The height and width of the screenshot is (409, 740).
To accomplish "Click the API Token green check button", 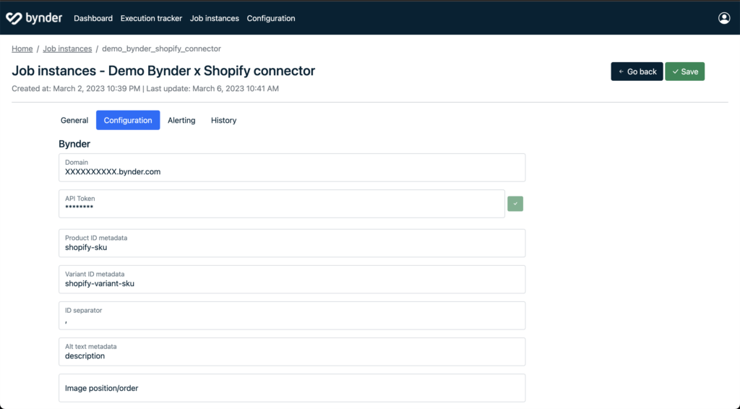I will pos(515,204).
